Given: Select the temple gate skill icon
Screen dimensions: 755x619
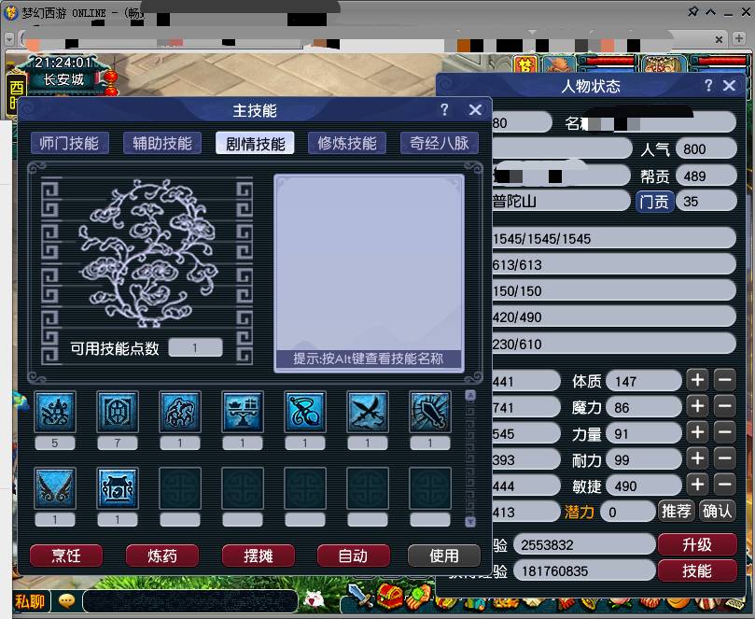Looking at the screenshot, I should 118,488.
